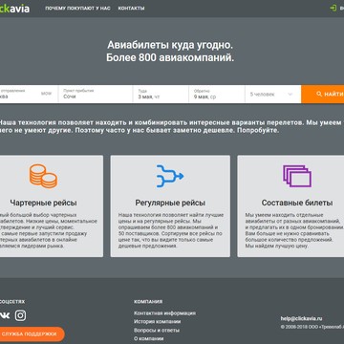Click the arrival point field 'Сочи'
The height and width of the screenshot is (344, 344).
tap(96, 94)
